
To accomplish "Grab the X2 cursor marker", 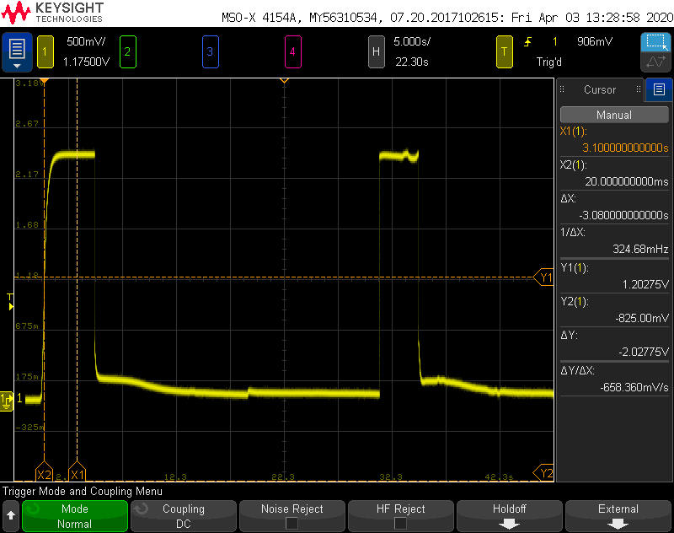I will tap(45, 472).
